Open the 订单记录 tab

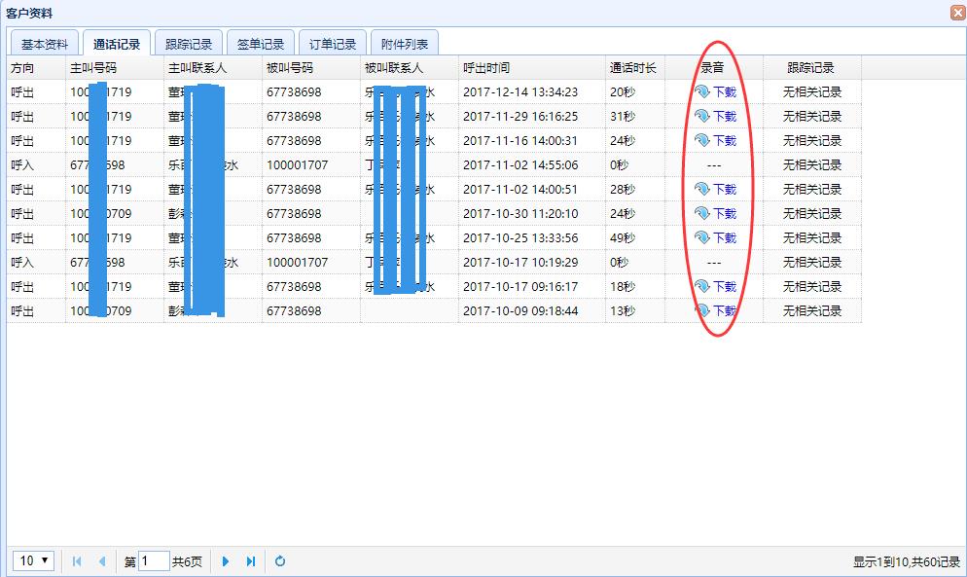332,42
